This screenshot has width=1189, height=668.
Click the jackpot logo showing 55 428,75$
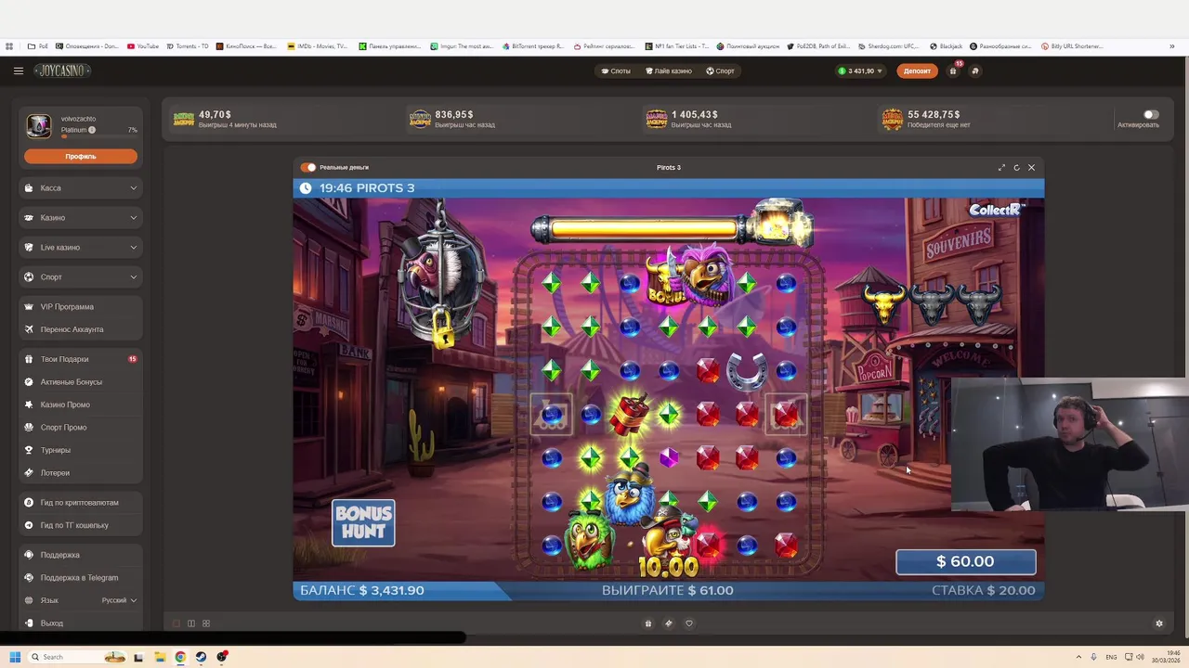coord(892,119)
